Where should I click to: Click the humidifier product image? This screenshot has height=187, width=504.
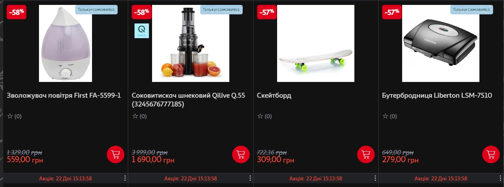(x=65, y=43)
